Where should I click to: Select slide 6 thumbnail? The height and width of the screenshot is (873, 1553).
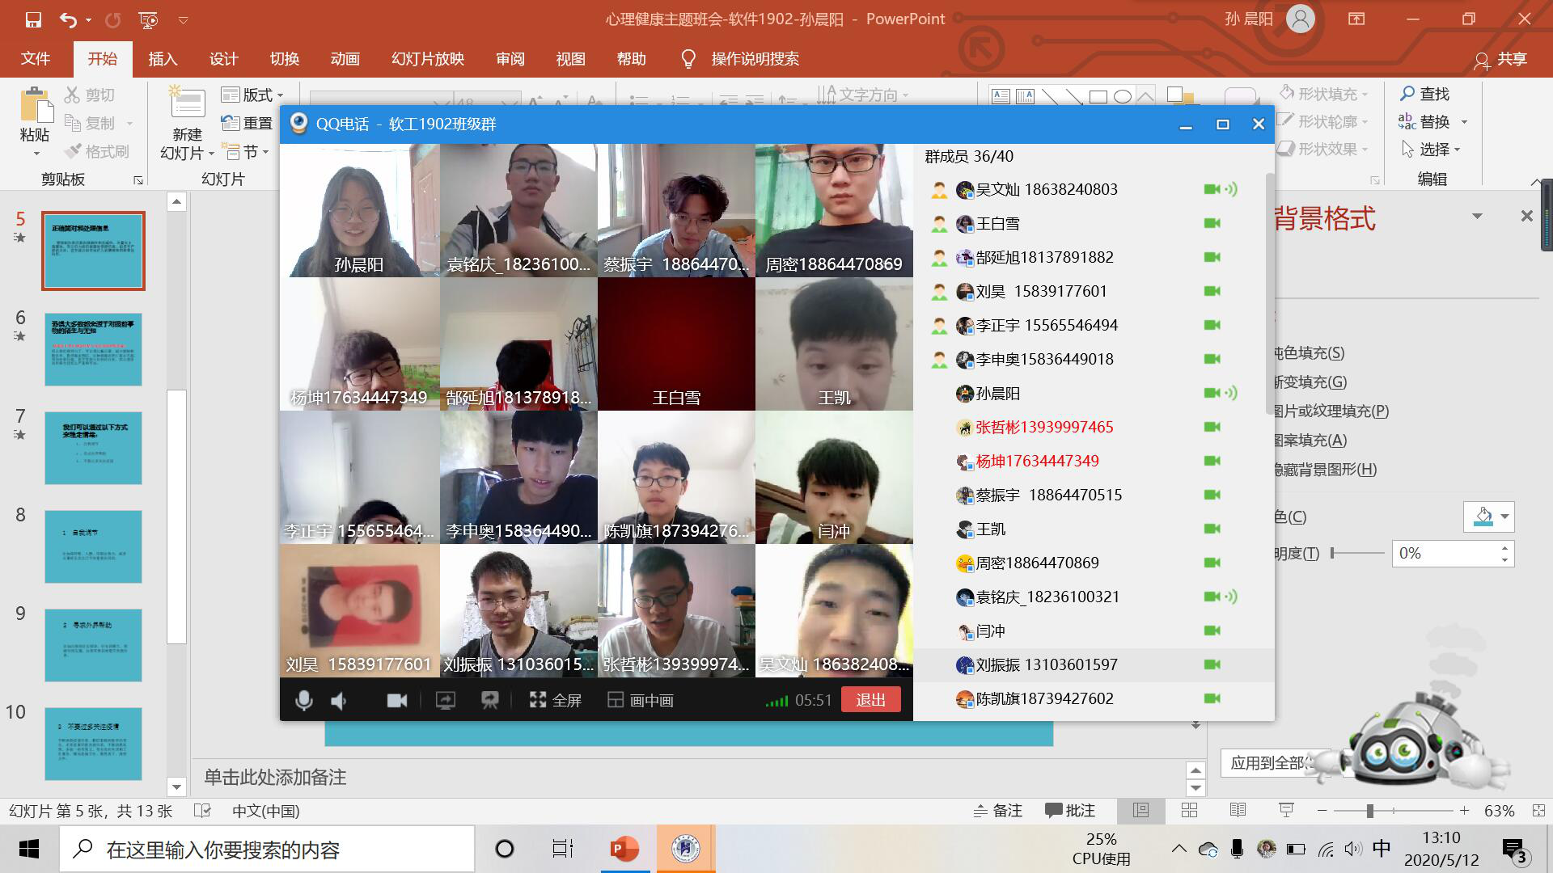pos(93,349)
